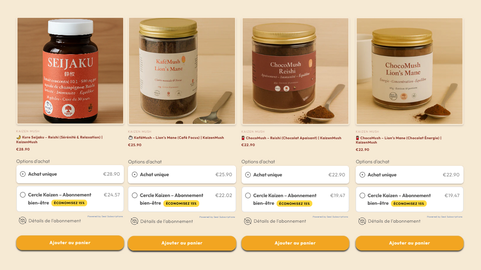Select Achat unique for ChocoMush Lion's Mane

(410, 175)
